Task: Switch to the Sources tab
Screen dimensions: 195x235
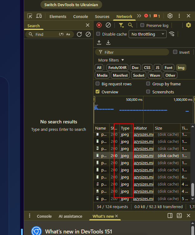Action: tap(102, 16)
